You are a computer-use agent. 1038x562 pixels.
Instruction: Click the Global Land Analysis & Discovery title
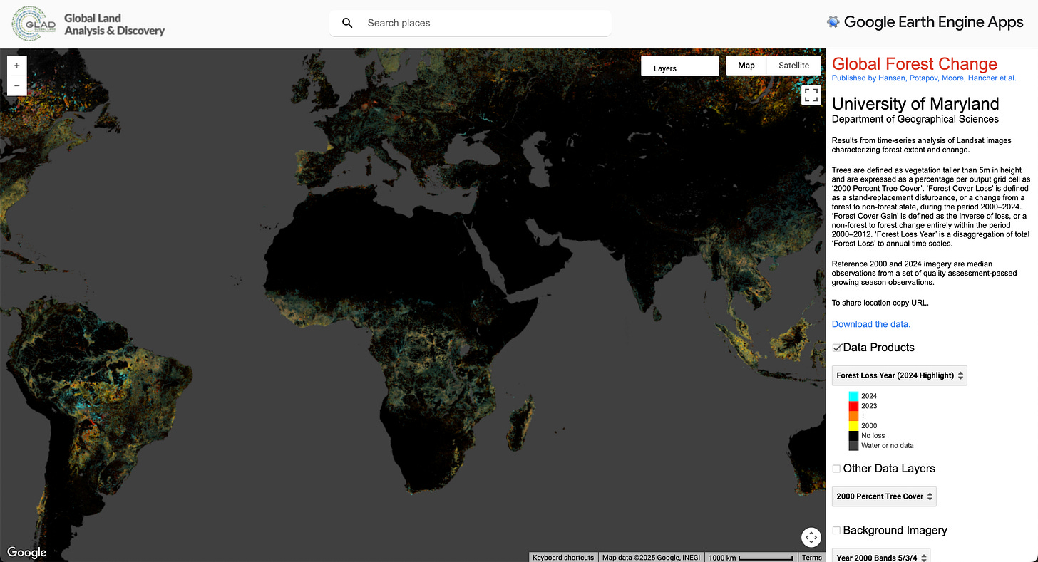click(x=114, y=24)
